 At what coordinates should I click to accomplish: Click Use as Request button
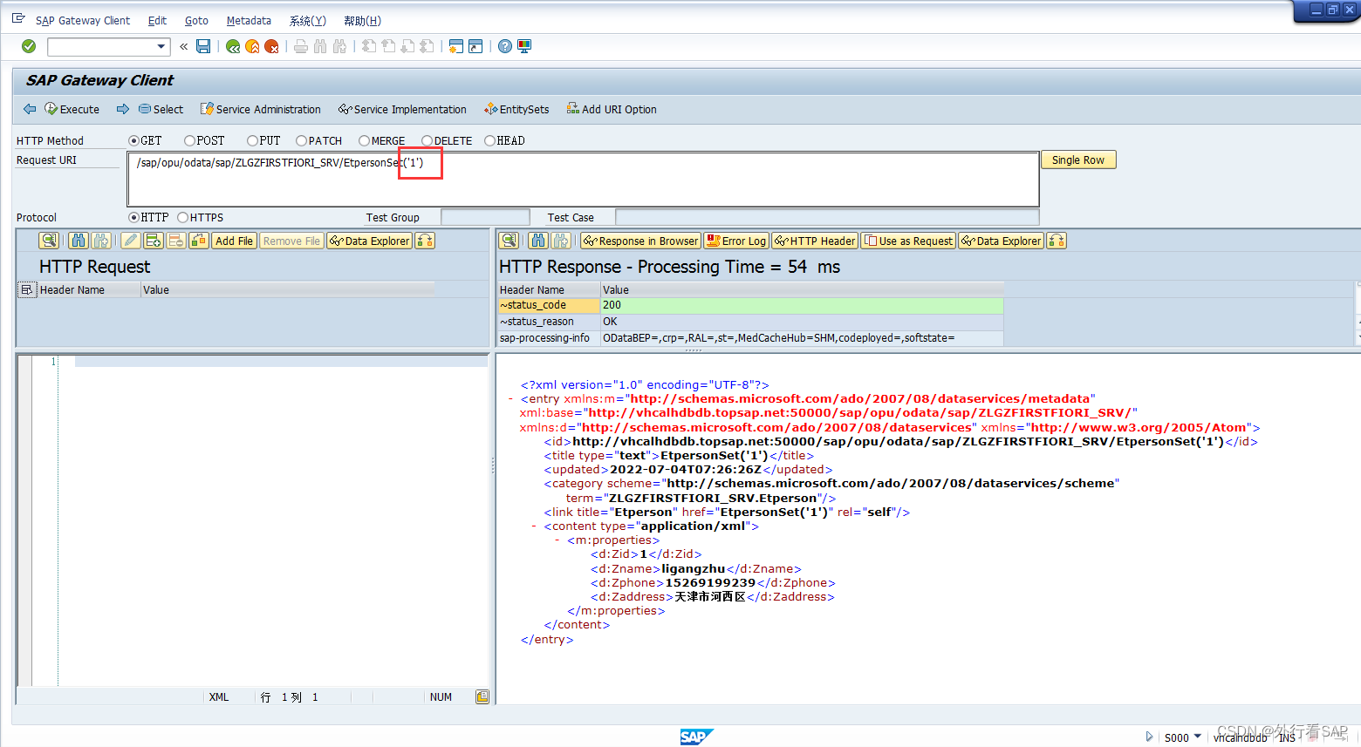(908, 241)
